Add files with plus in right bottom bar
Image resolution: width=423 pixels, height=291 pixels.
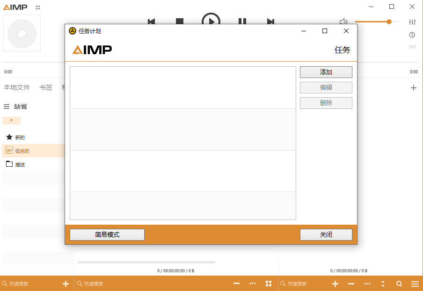pyautogui.click(x=335, y=284)
